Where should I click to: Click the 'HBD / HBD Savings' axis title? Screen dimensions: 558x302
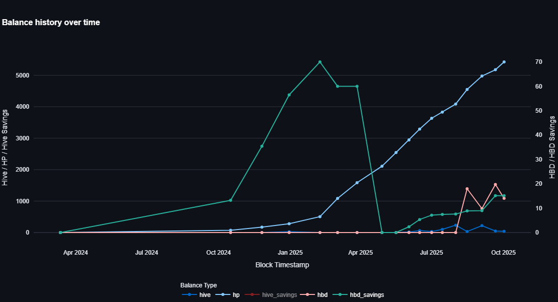point(552,147)
